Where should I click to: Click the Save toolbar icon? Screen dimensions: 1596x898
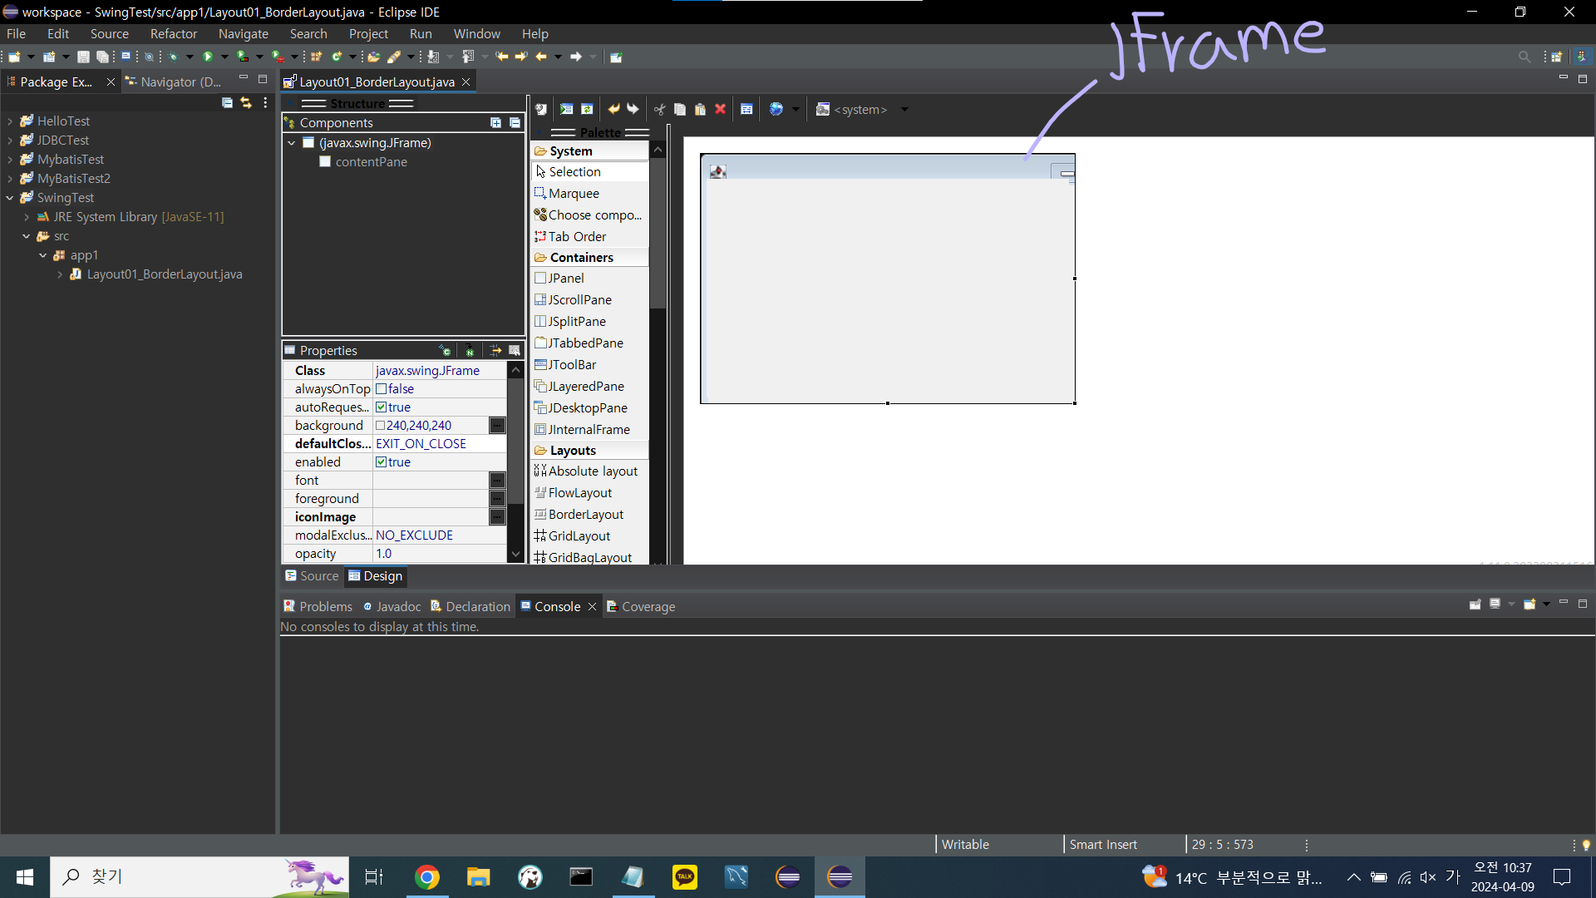point(83,57)
